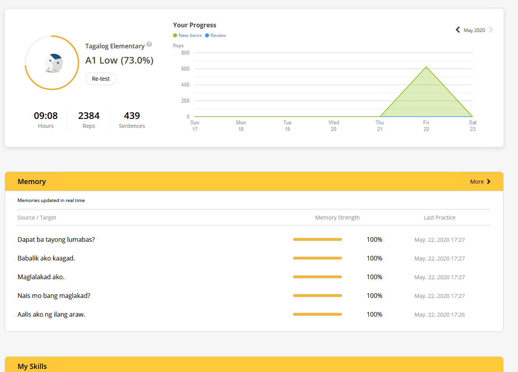Viewport: 518px width, 372px height.
Task: Click memory strength bar for Babalik ako kaagad.
Action: tap(317, 258)
